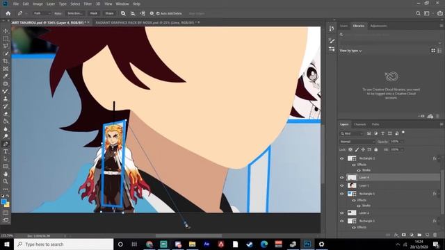This screenshot has width=445, height=250.
Task: Select the Path Selection tool
Action: tap(6, 159)
